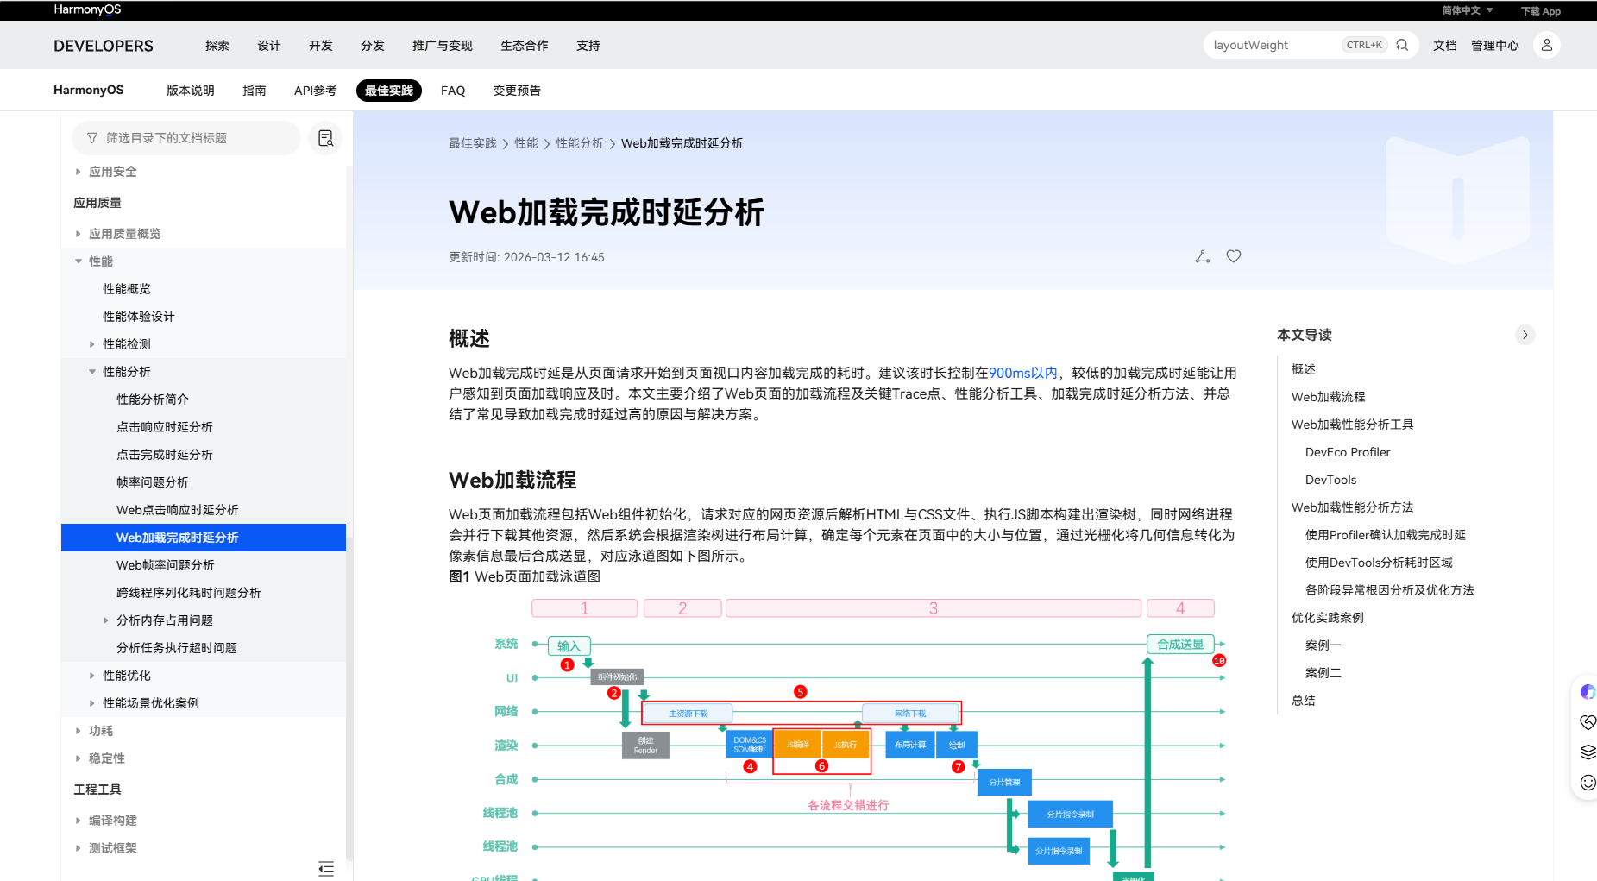1597x881 pixels.
Task: Collapse the 性能分析 tree node
Action: pos(92,372)
